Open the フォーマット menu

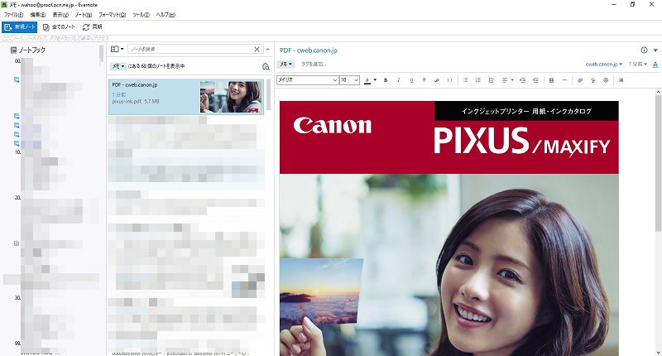(112, 15)
